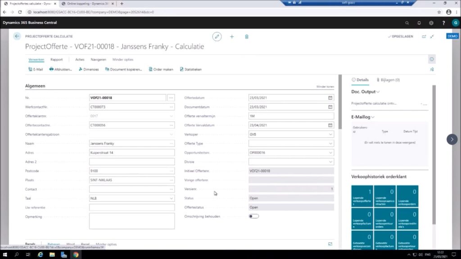The image size is (461, 259).
Task: Click the plus icon to create new
Action: pyautogui.click(x=232, y=36)
